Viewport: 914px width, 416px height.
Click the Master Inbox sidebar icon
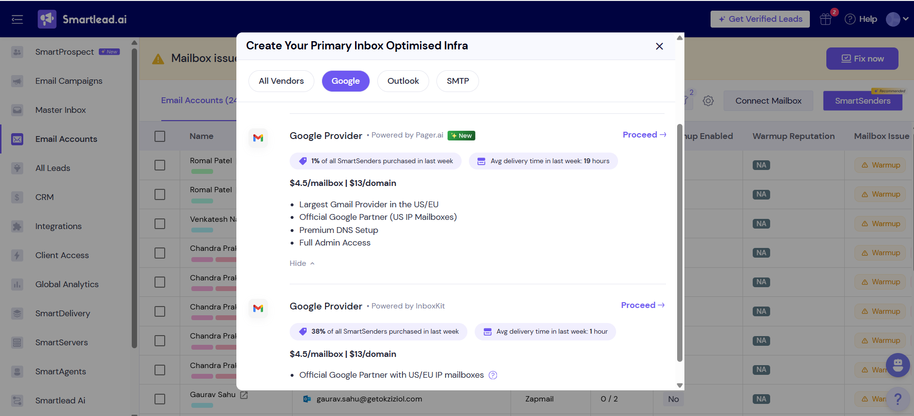tap(17, 110)
